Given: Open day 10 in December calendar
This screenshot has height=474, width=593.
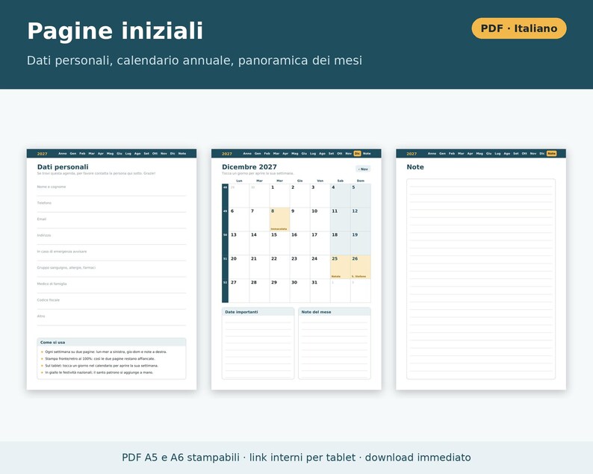Looking at the screenshot, I should tap(320, 219).
